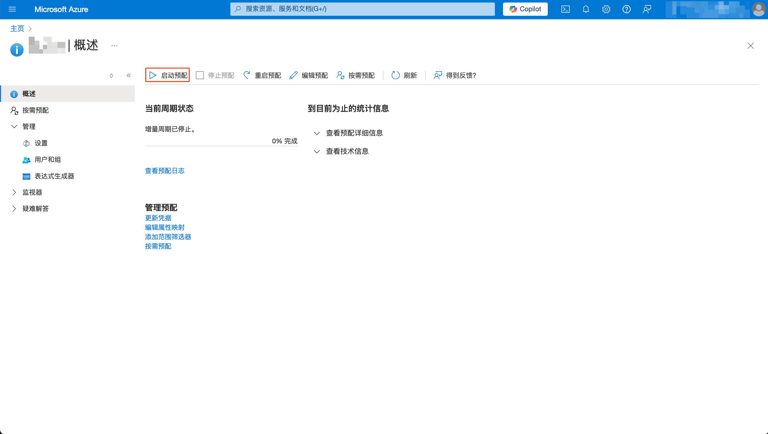Select 按需预配 in the sidebar
This screenshot has width=768, height=434.
[35, 110]
